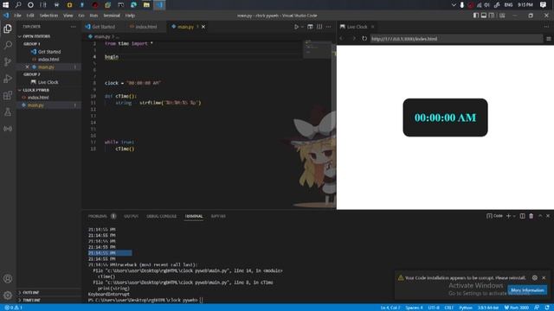Screen dimensions: 554x311
Task: Close the terminal panel
Action: 548,216
